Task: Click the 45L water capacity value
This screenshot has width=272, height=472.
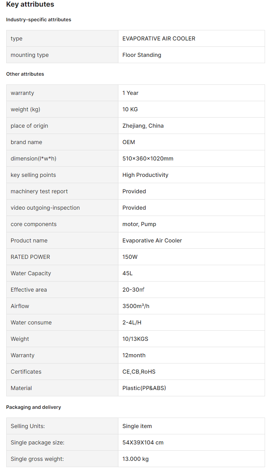Action: tap(127, 274)
